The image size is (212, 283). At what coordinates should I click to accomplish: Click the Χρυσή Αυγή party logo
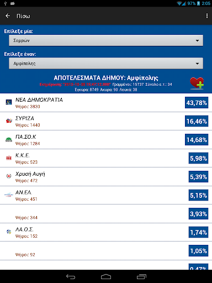9,176
